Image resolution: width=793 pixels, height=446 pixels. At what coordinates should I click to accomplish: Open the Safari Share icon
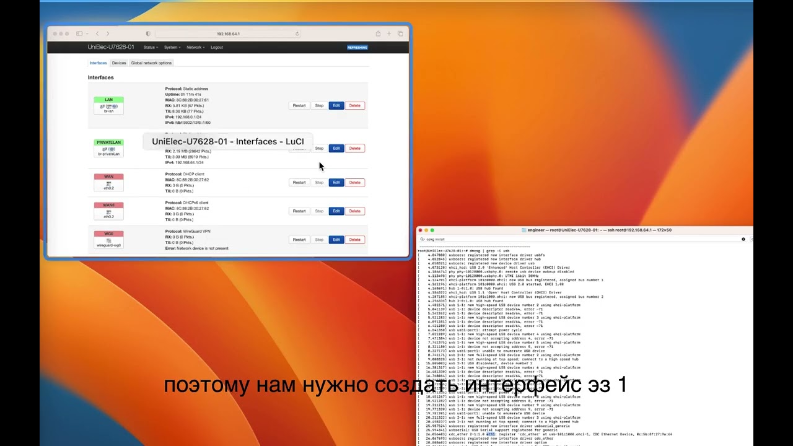(378, 33)
